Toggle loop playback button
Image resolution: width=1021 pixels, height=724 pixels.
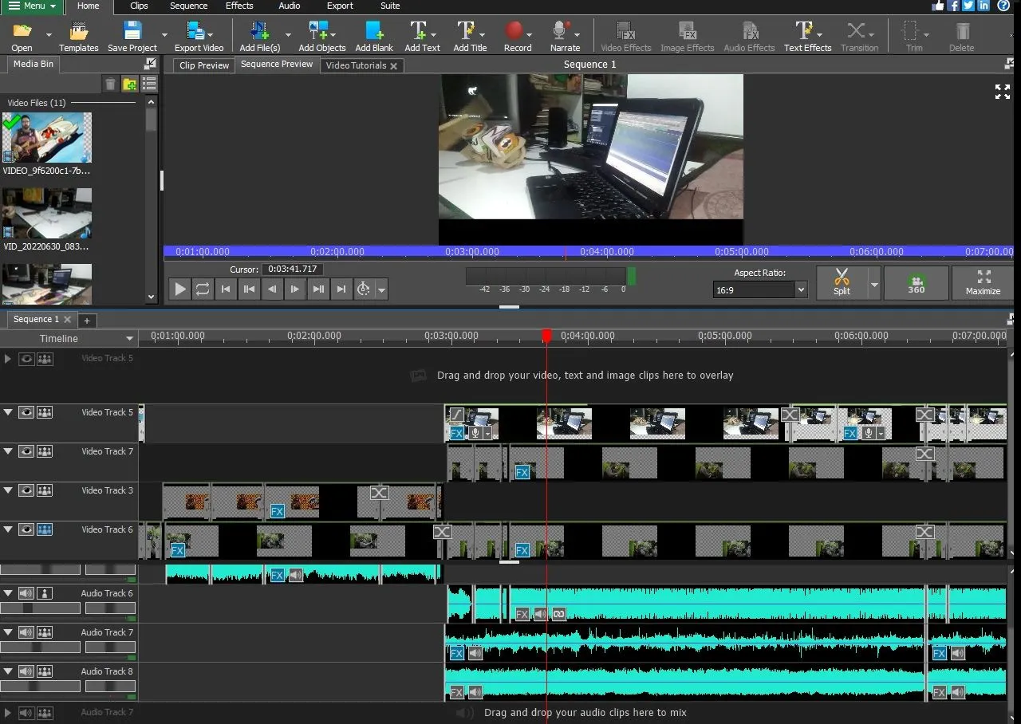pyautogui.click(x=203, y=289)
